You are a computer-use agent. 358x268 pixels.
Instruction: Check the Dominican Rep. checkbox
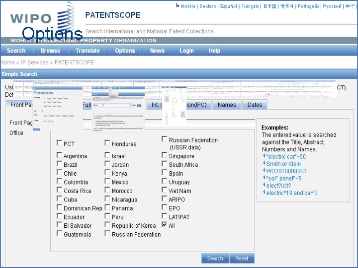[59, 207]
